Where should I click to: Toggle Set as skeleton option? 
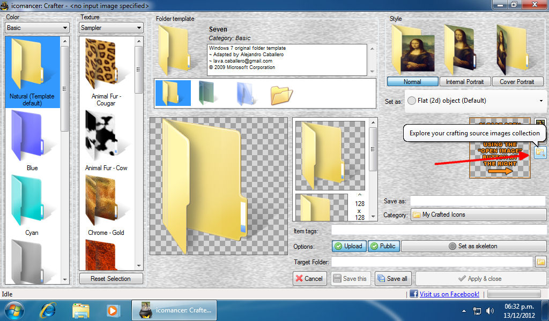point(473,246)
